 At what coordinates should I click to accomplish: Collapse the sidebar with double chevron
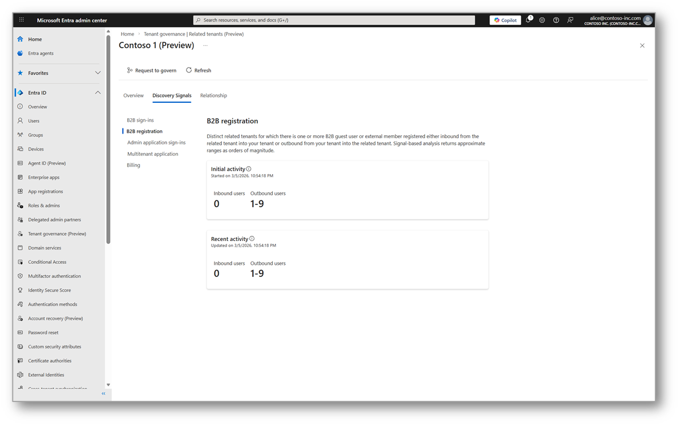pyautogui.click(x=103, y=393)
